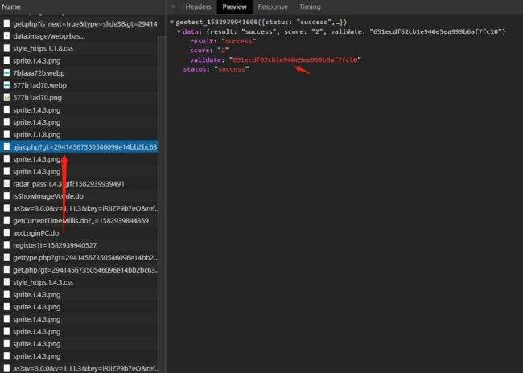Image resolution: width=523 pixels, height=373 pixels.
Task: Click the Name column header
Action: point(11,6)
